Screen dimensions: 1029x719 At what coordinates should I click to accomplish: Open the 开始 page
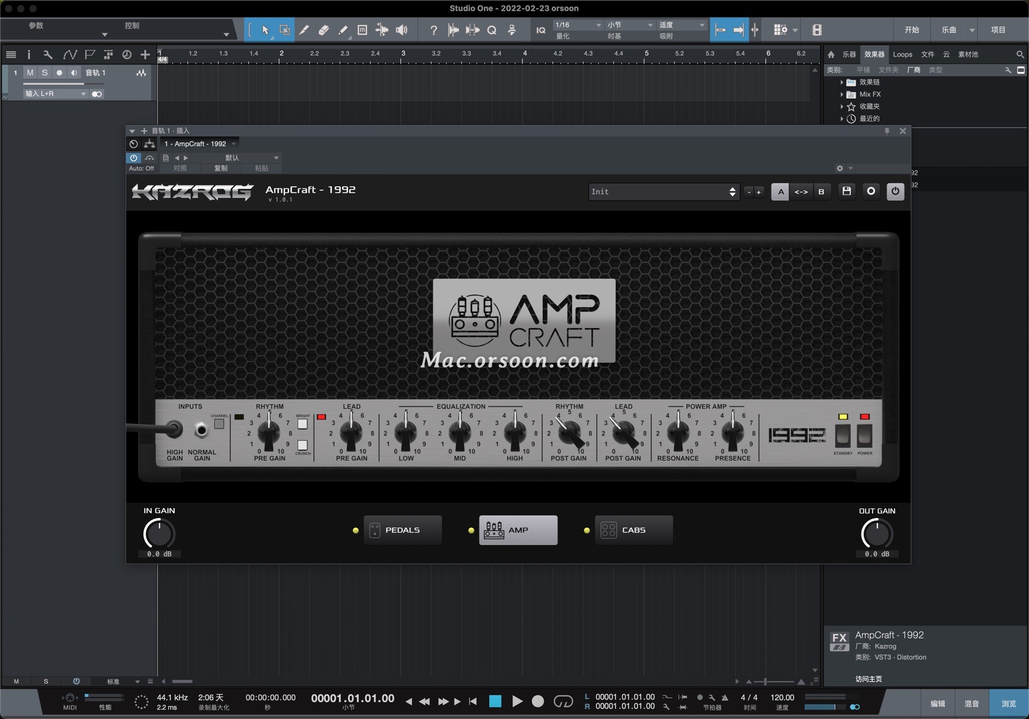point(912,30)
